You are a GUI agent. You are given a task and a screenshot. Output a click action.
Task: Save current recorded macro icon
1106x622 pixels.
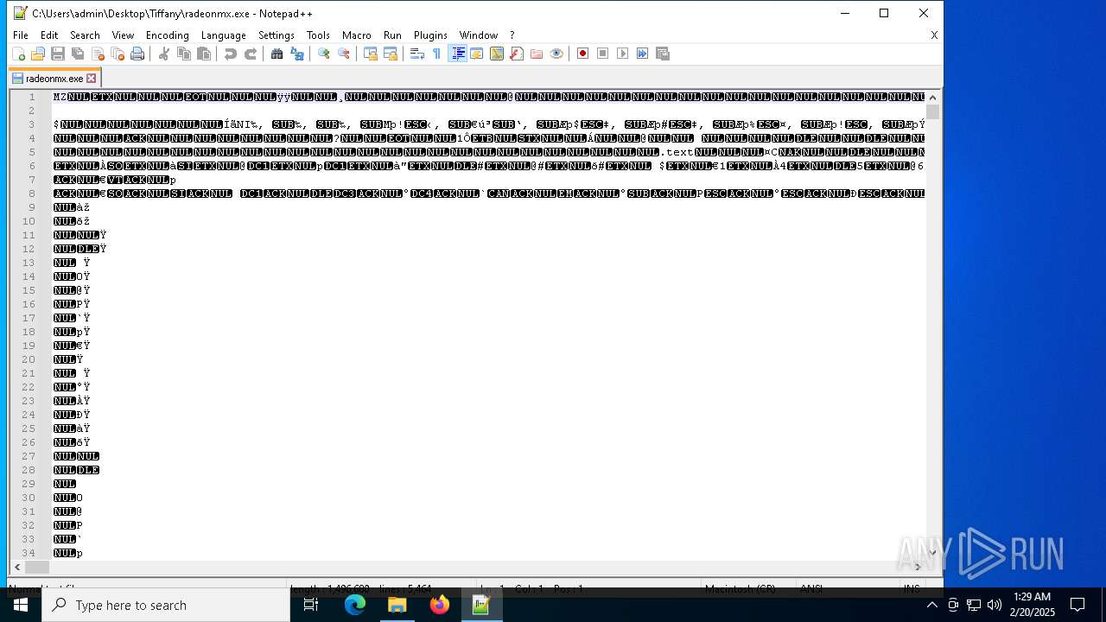tap(663, 54)
